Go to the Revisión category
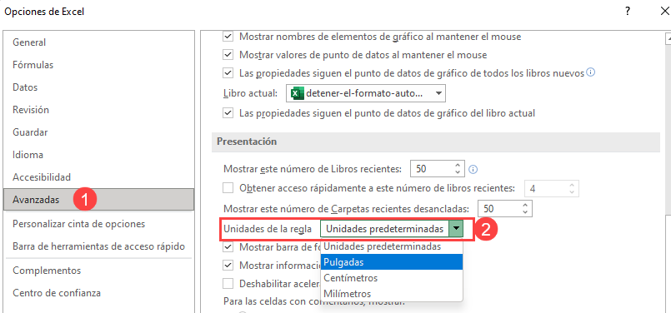Viewport: 671px width, 313px height. click(x=31, y=110)
